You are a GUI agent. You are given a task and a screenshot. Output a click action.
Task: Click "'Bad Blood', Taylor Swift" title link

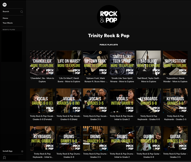(x=149, y=80)
